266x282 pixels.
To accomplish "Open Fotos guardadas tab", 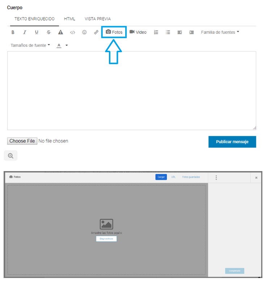I will (191, 177).
